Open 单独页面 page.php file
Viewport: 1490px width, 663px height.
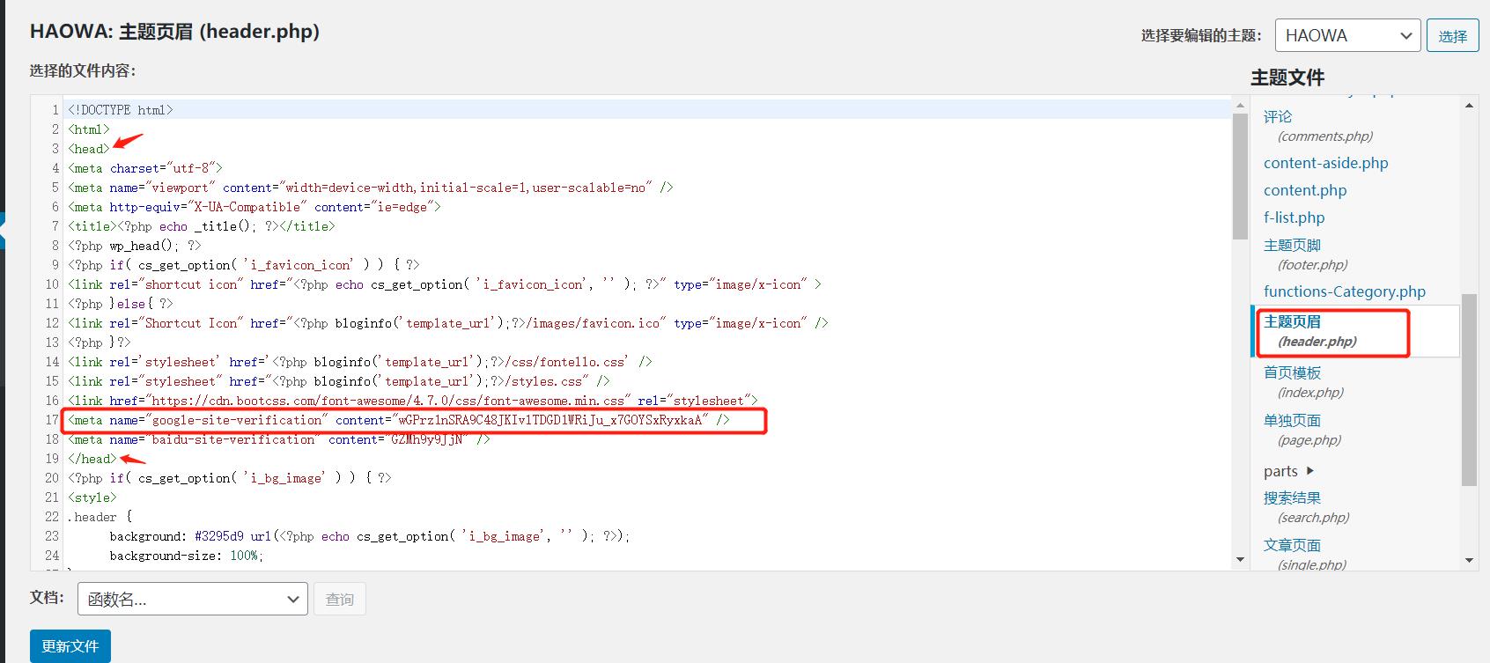pos(1292,420)
